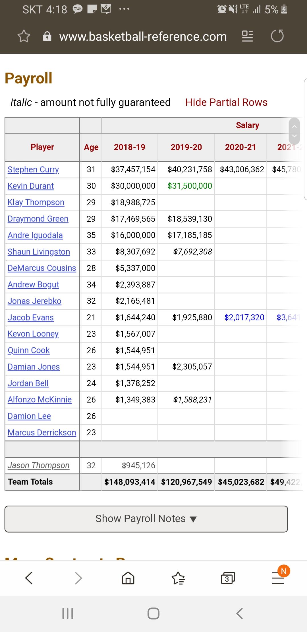Tap the KakaoTalk notification icon in status bar

[77, 9]
